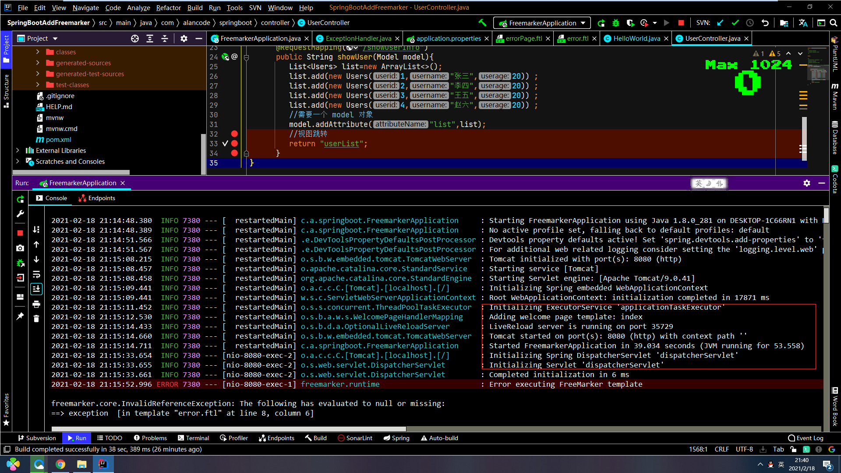Rerun FreemarkerApplication from the top toolbar
Image resolution: width=841 pixels, height=473 pixels.
click(x=601, y=23)
